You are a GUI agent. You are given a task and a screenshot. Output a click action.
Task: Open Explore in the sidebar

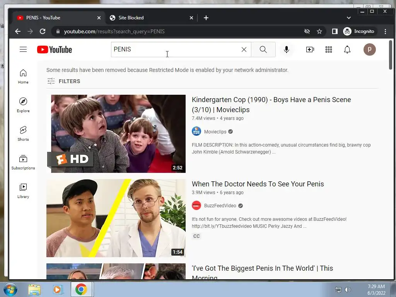23,105
